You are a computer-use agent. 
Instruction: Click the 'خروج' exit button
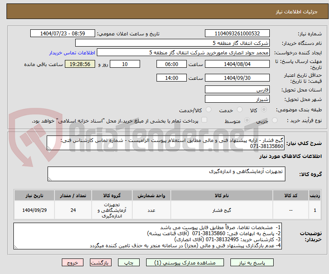[73, 262]
